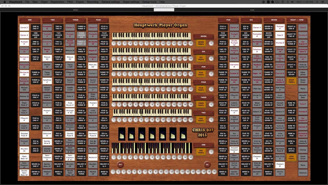Viewport: 328px width, 185px height.
Task: Toggle the Clarinette 8' stop
Action: click(234, 66)
